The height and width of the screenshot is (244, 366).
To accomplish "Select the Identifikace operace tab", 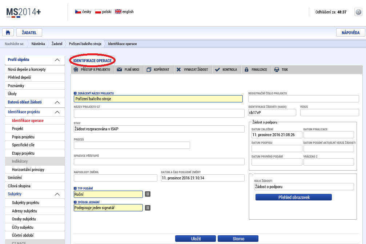I will pyautogui.click(x=92, y=61).
